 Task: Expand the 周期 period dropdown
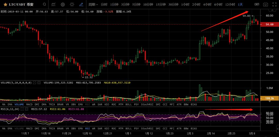(x=93, y=4)
